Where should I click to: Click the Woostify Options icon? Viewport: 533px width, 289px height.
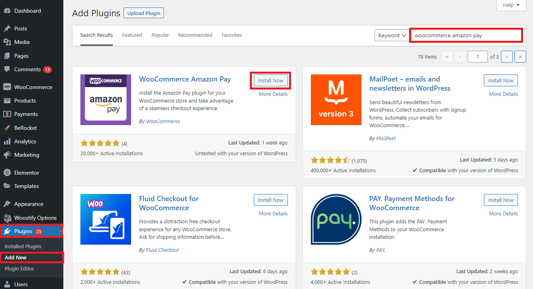(x=7, y=218)
